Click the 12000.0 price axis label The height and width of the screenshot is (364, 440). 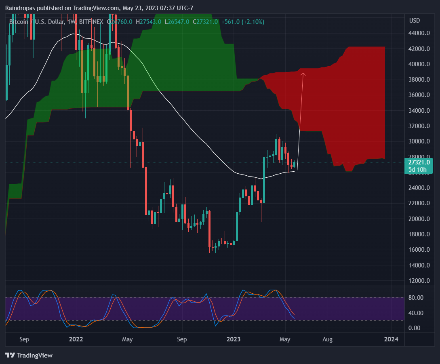pyautogui.click(x=419, y=281)
